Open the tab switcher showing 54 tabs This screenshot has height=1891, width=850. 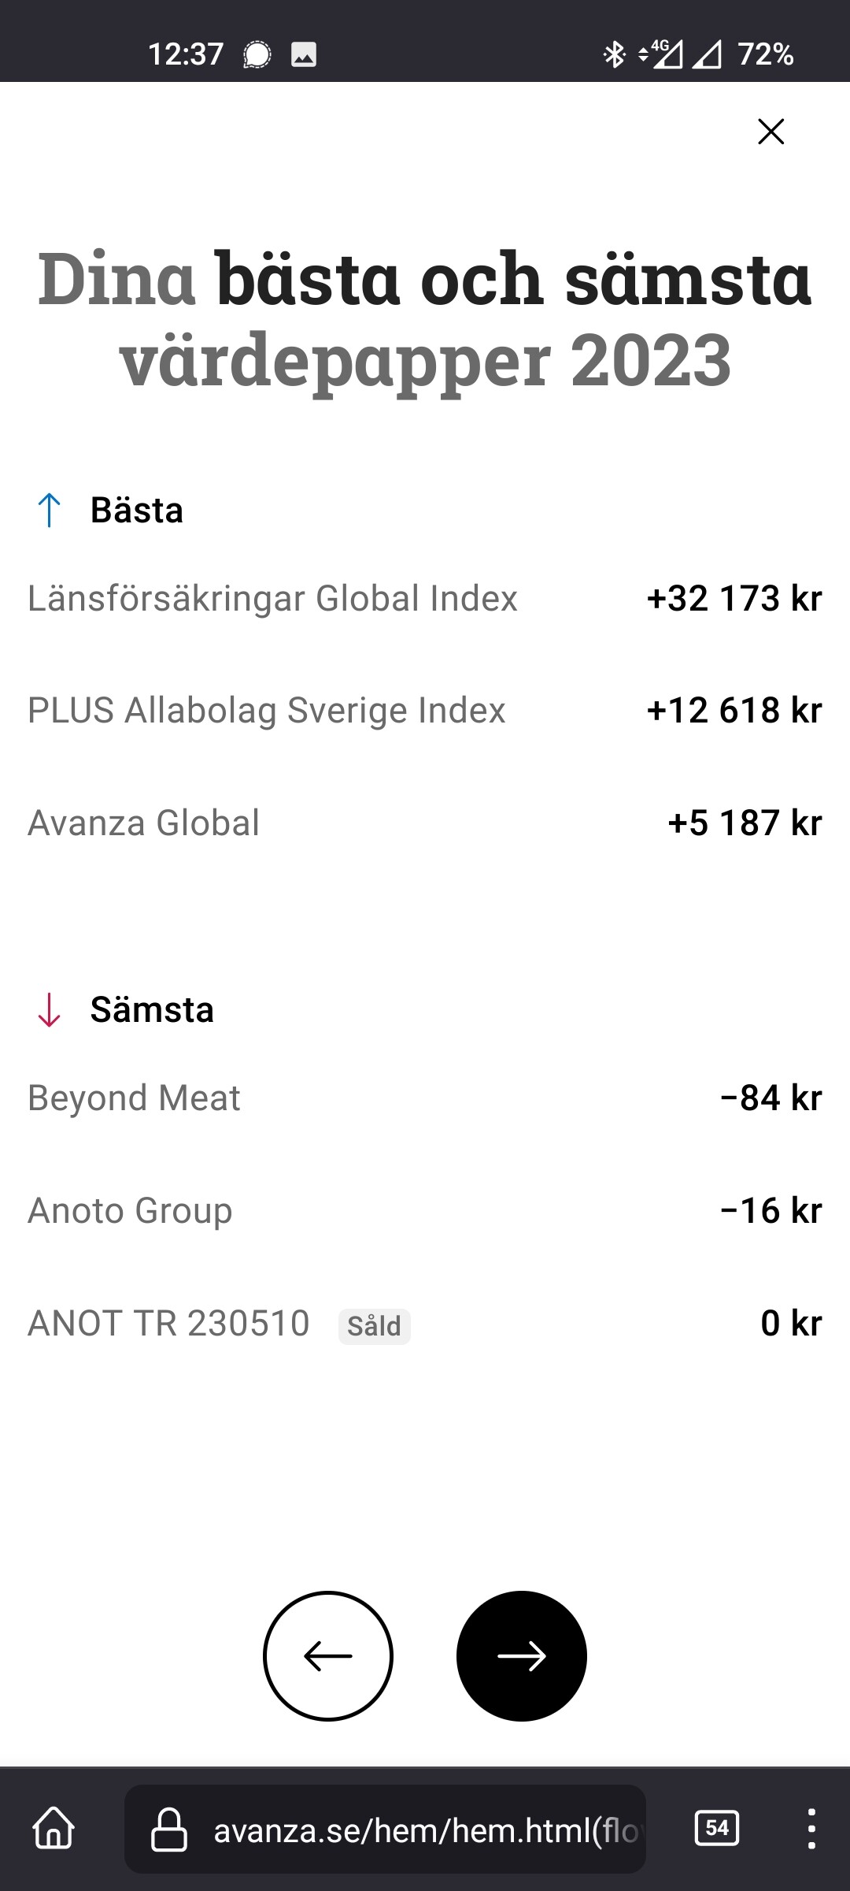click(716, 1828)
